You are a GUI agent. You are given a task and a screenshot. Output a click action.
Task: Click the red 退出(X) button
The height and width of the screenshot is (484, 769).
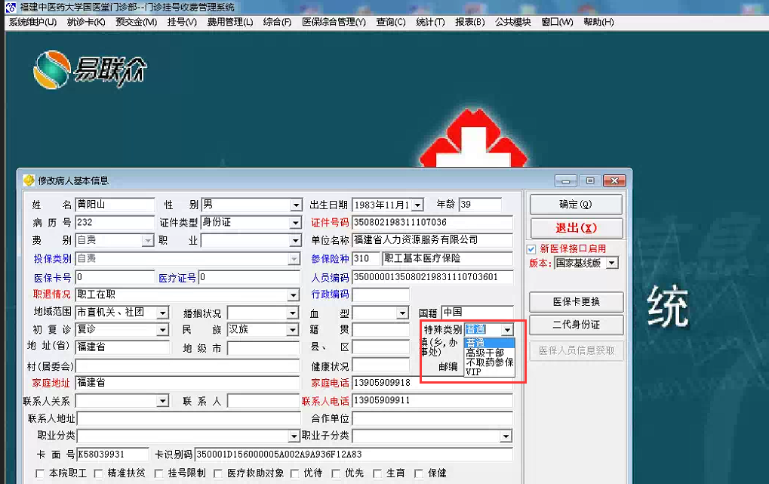click(577, 228)
